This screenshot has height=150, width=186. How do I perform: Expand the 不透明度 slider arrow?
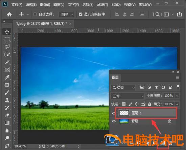(x=177, y=96)
